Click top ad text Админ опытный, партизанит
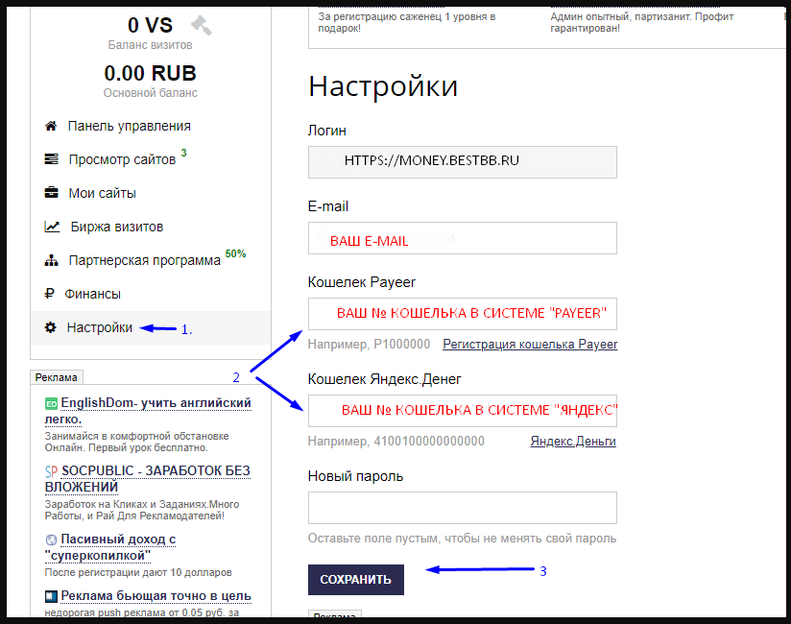This screenshot has width=791, height=624. pos(641,22)
